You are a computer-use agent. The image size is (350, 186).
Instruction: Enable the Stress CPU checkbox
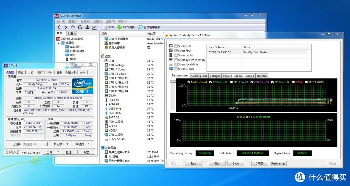tap(176, 46)
